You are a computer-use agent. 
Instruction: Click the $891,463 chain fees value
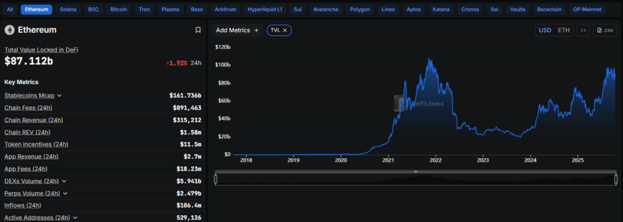tap(187, 108)
